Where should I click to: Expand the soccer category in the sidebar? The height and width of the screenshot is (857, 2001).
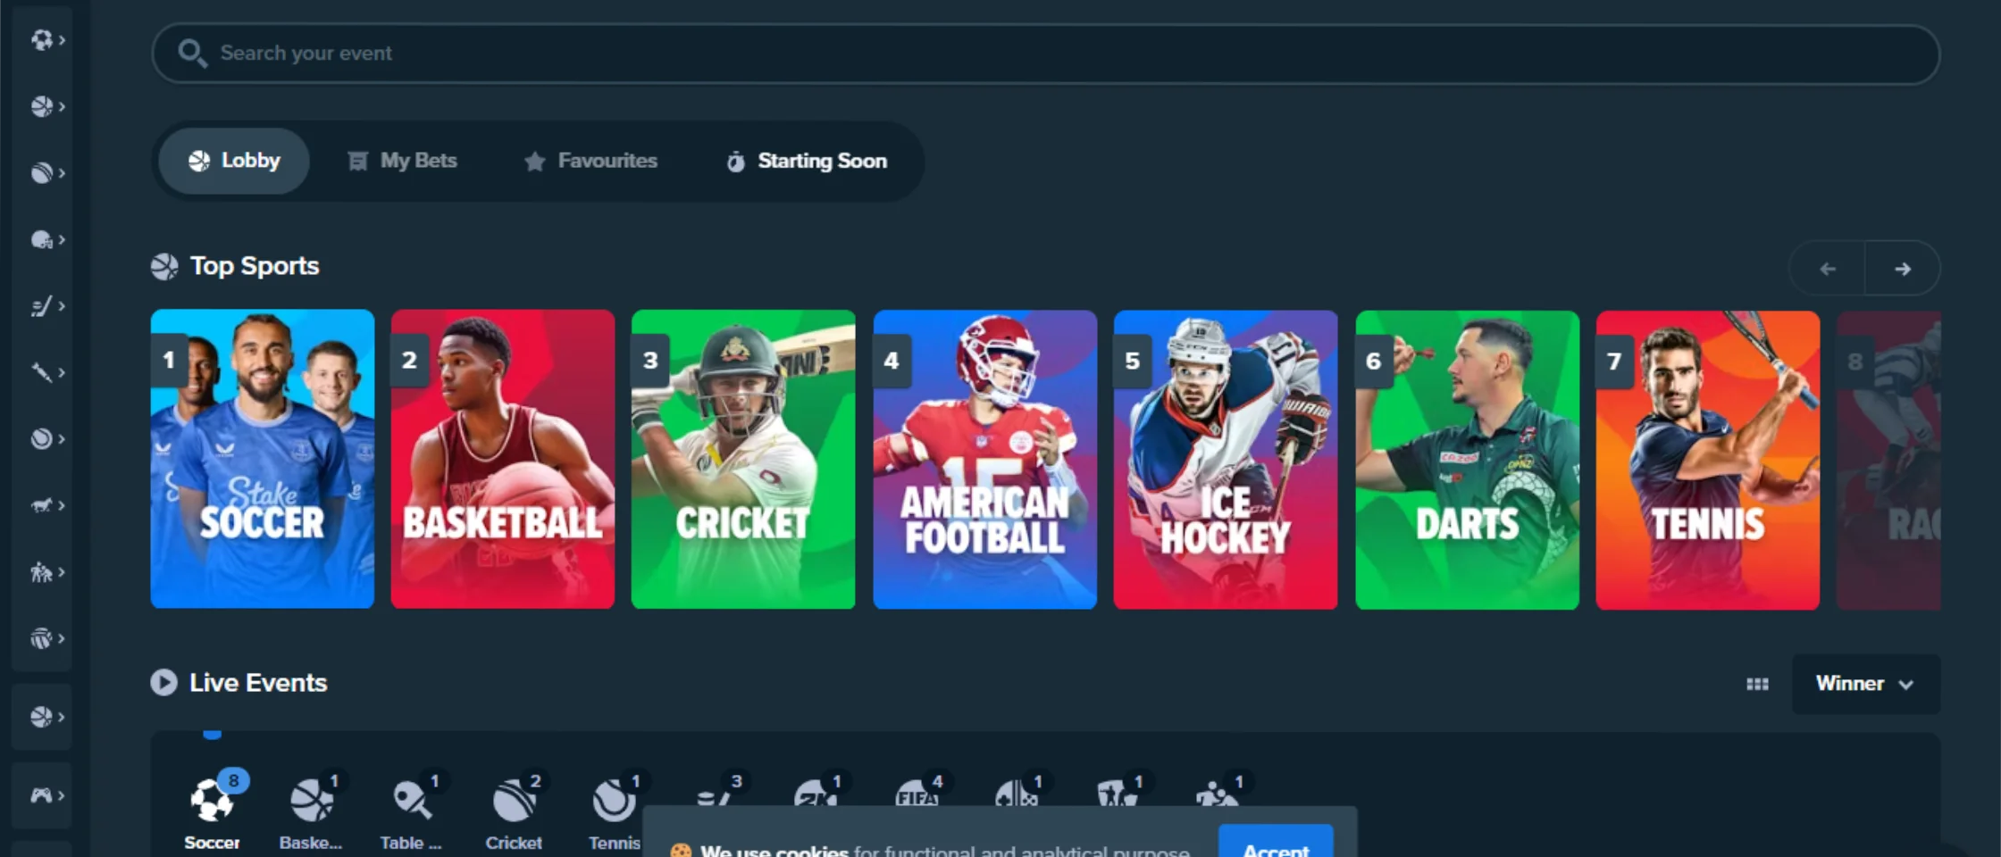(43, 40)
